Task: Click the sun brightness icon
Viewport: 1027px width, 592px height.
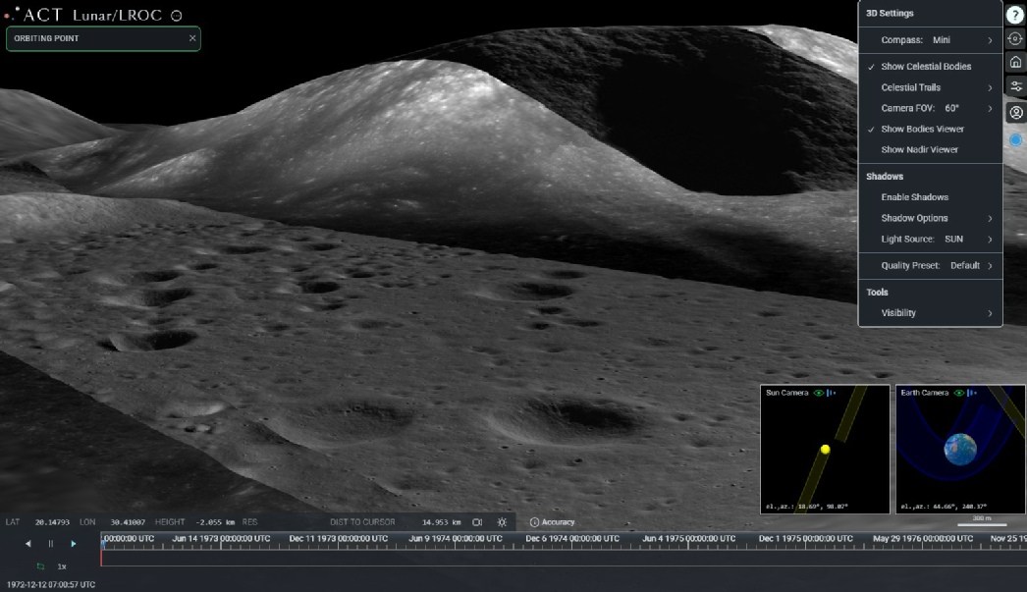Action: (502, 522)
